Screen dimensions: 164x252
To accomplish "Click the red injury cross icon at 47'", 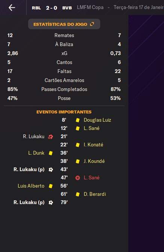I will coord(78,178).
